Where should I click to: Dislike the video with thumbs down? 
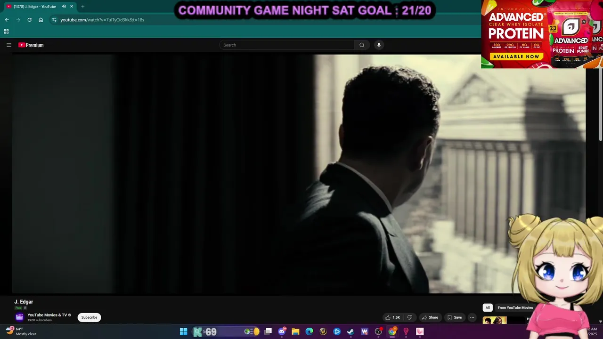409,317
